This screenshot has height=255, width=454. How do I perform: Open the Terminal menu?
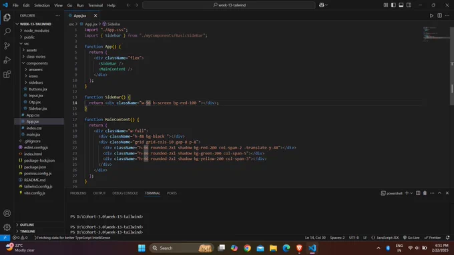click(x=95, y=5)
